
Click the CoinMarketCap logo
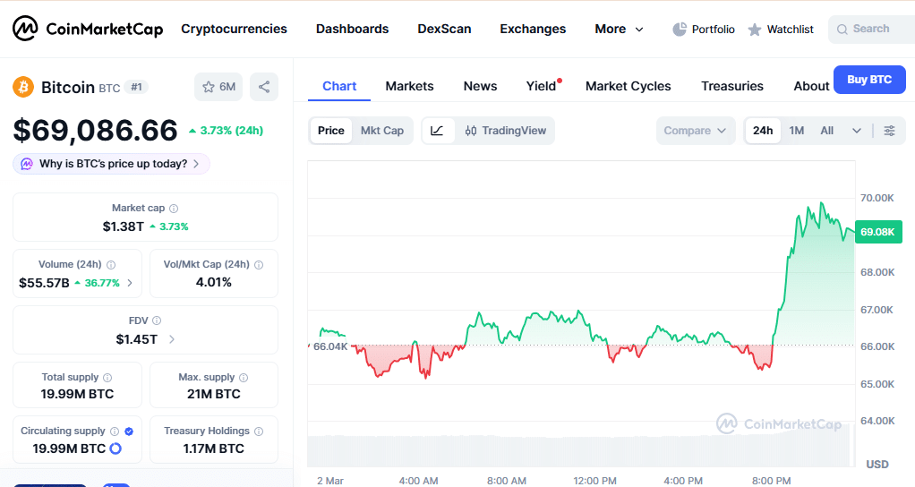tap(88, 29)
